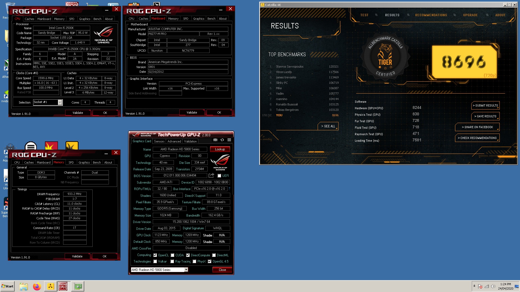Screen dimensions: 520x292
Task: Click the GPU Name field in GPU-Z
Action: (180, 149)
